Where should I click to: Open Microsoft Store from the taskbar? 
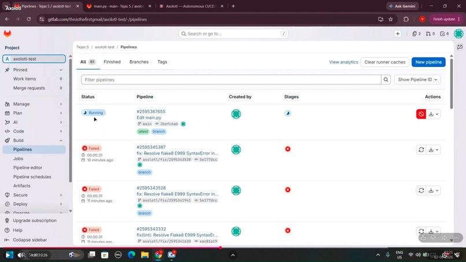pos(105,255)
